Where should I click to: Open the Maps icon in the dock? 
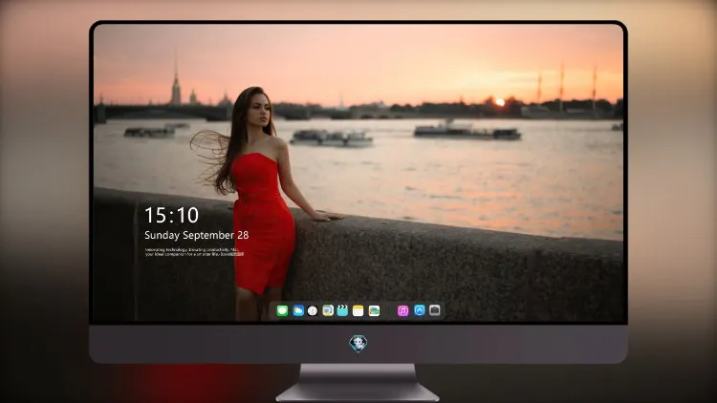click(328, 310)
